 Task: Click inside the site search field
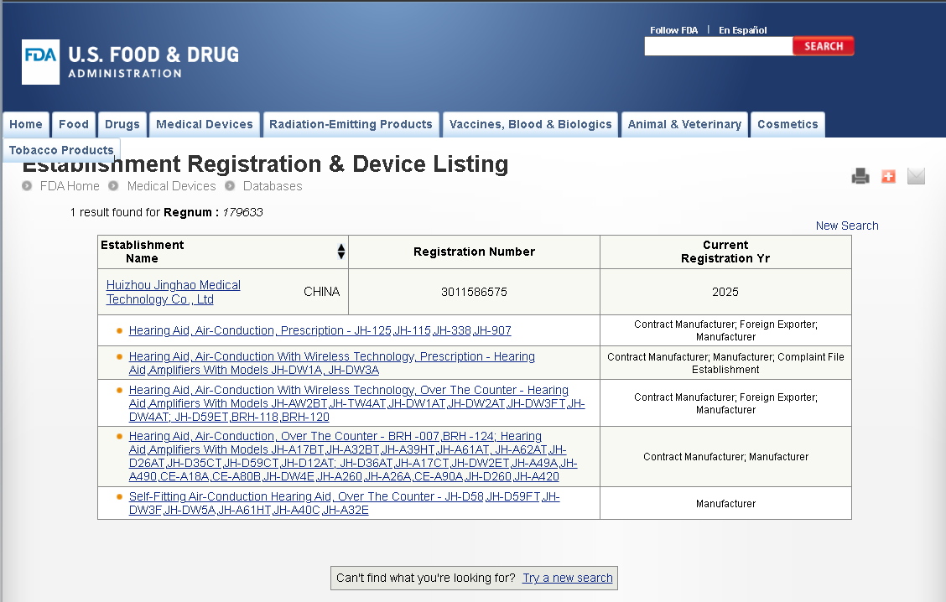click(718, 47)
